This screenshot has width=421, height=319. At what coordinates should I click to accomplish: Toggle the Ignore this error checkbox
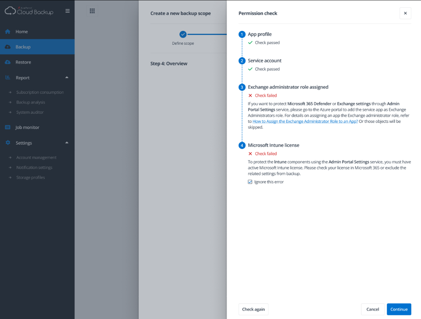250,182
